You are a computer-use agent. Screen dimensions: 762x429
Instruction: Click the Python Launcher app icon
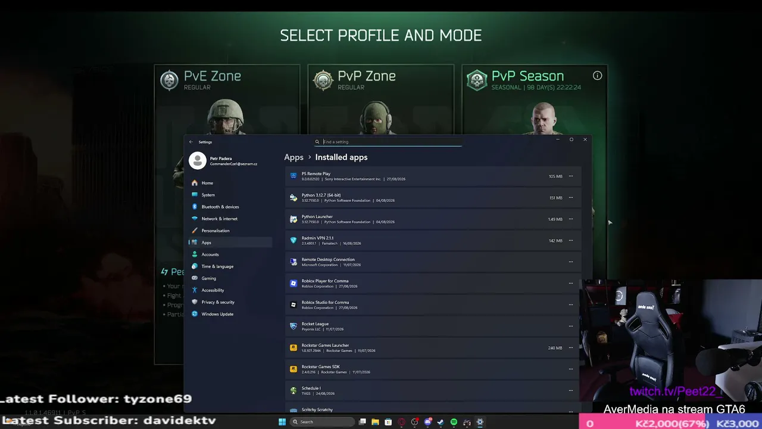point(293,219)
